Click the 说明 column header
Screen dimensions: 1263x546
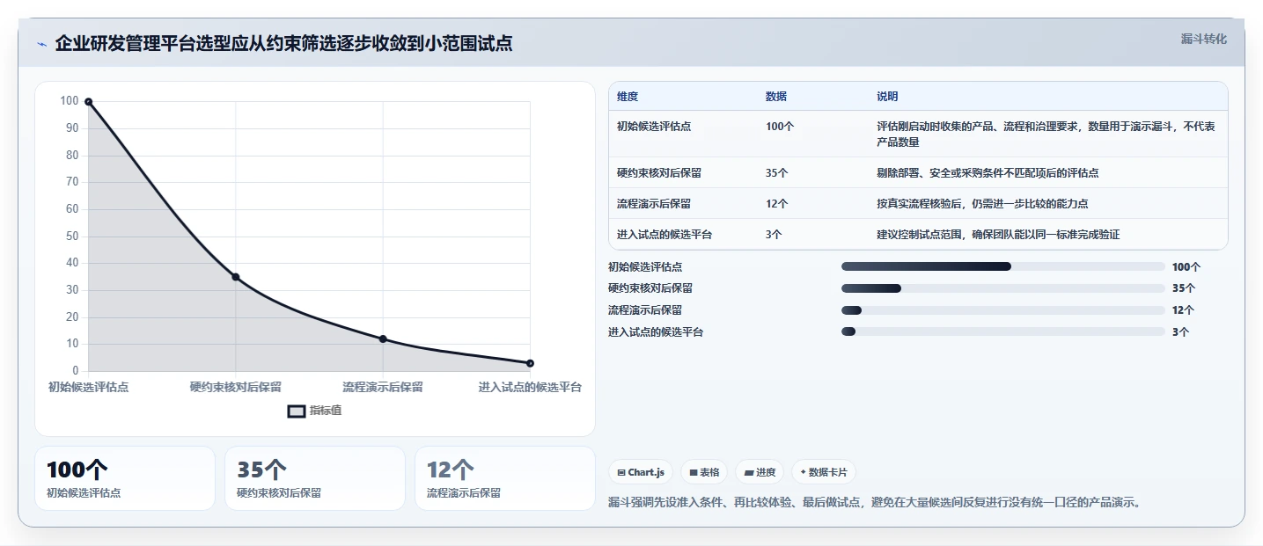[x=887, y=97]
